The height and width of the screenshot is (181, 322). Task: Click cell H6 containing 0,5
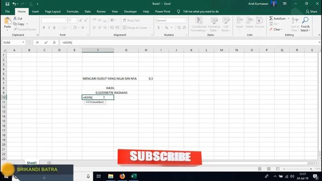(146, 78)
